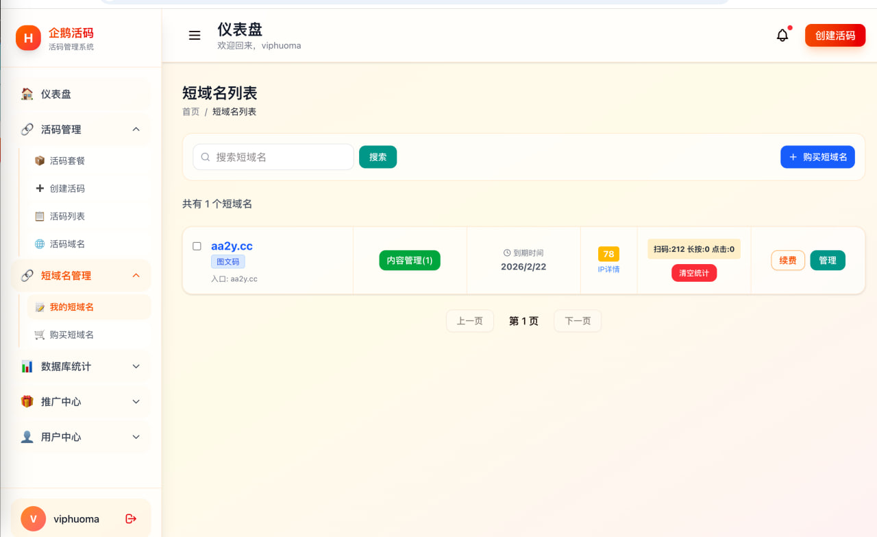
Task: Click the 创建活码 button at top right
Action: [835, 35]
